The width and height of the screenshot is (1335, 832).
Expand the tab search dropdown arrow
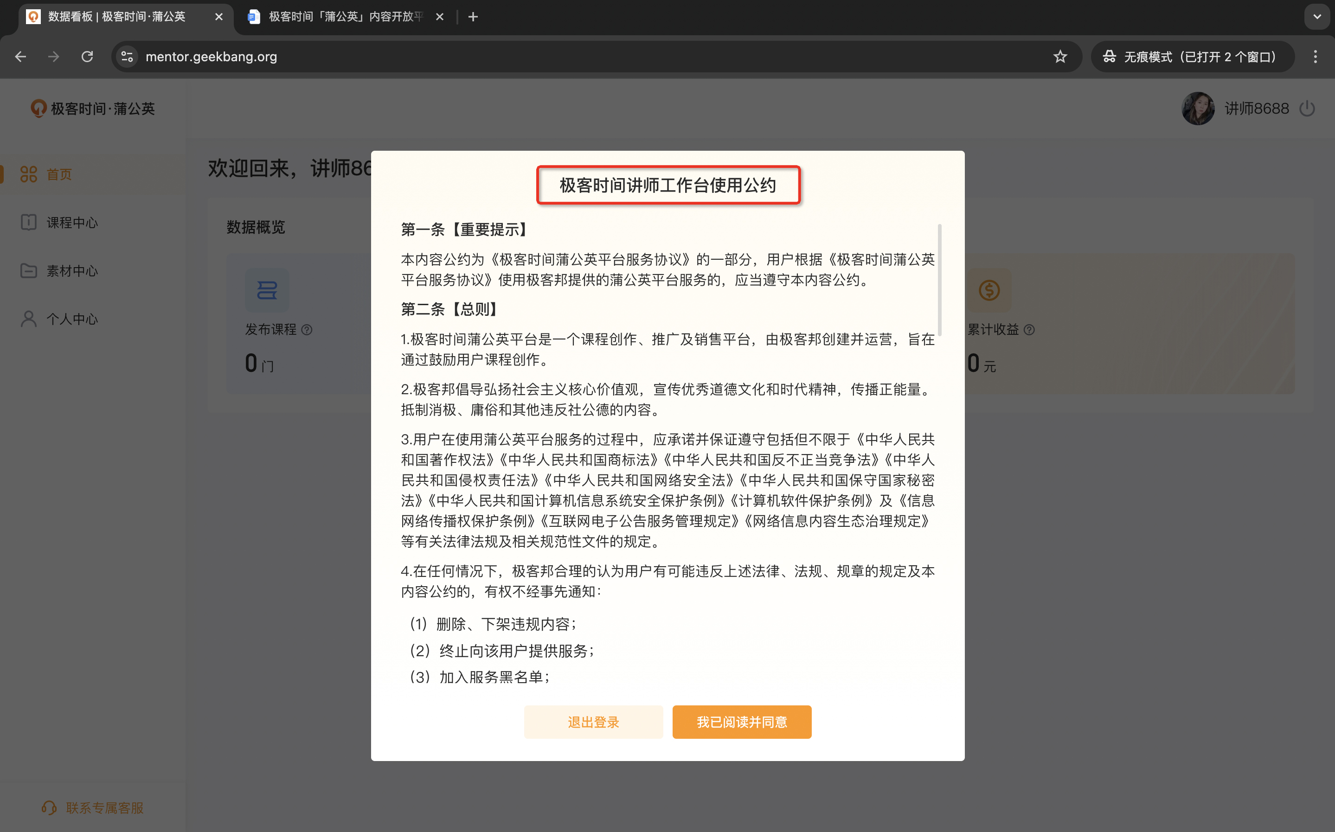1317,17
